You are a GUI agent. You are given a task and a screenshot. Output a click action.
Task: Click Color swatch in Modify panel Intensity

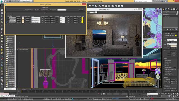[173, 46]
